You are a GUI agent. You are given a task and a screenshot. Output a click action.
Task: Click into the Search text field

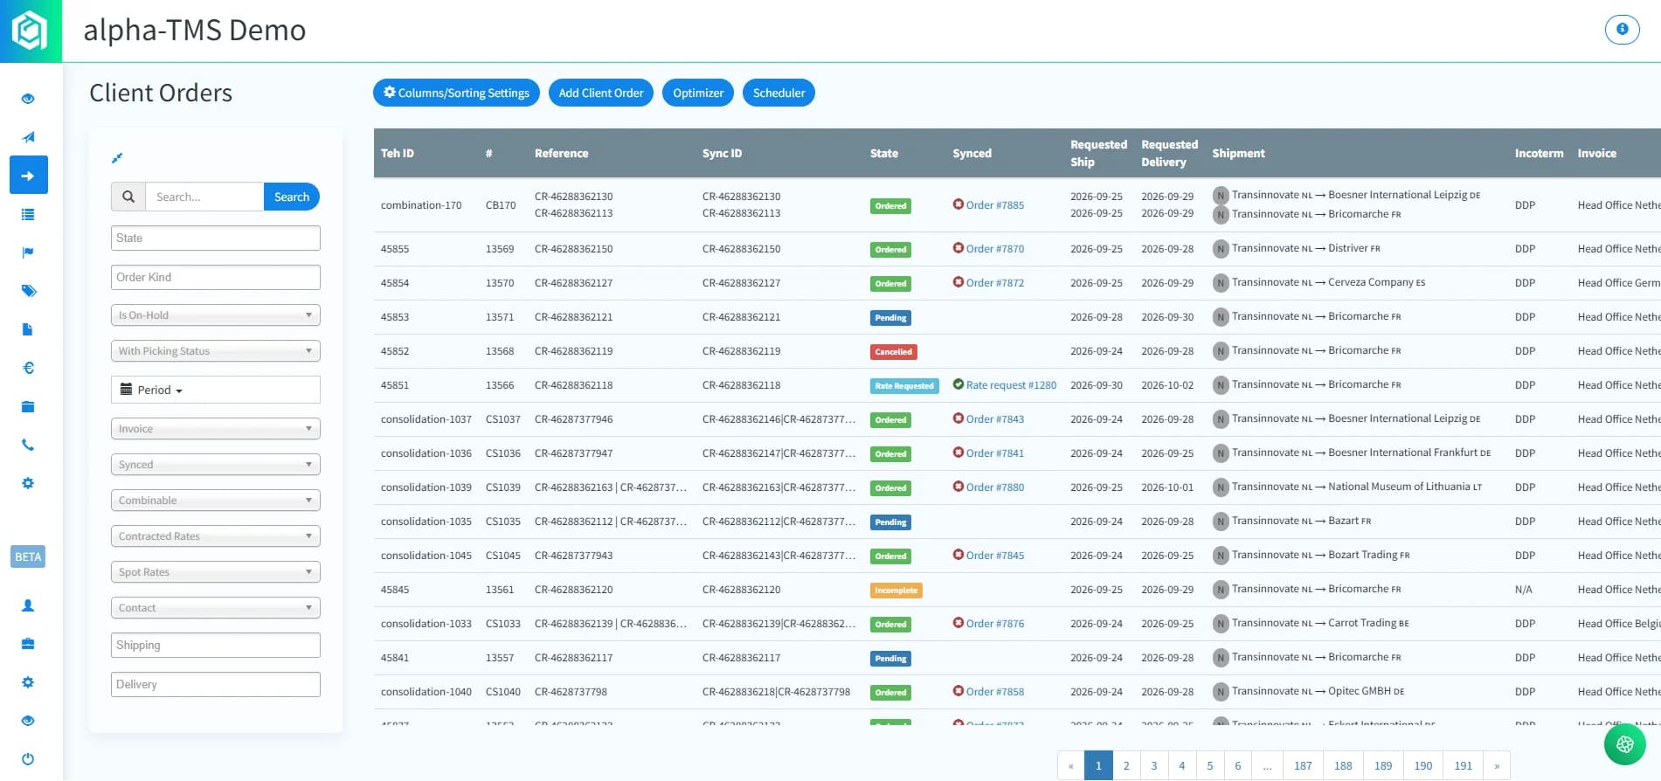click(204, 197)
